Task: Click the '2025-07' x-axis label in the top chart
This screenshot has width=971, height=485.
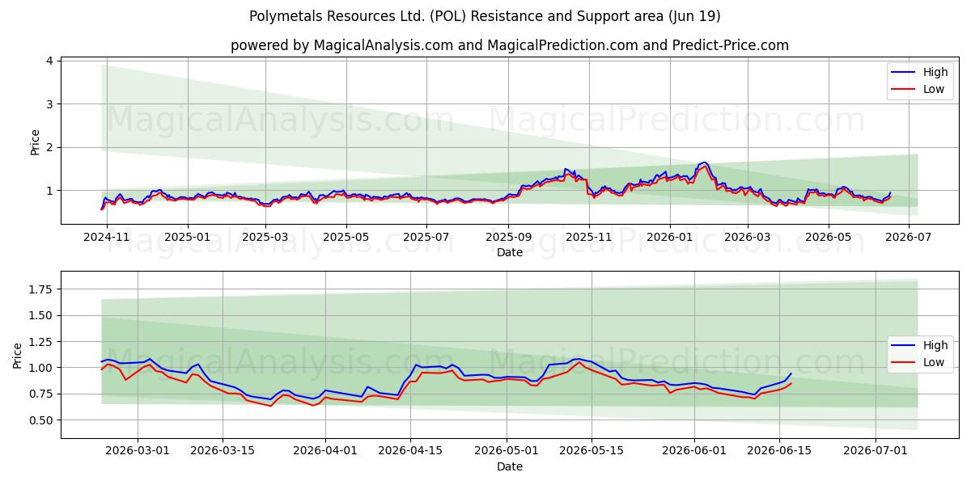Action: pyautogui.click(x=426, y=237)
